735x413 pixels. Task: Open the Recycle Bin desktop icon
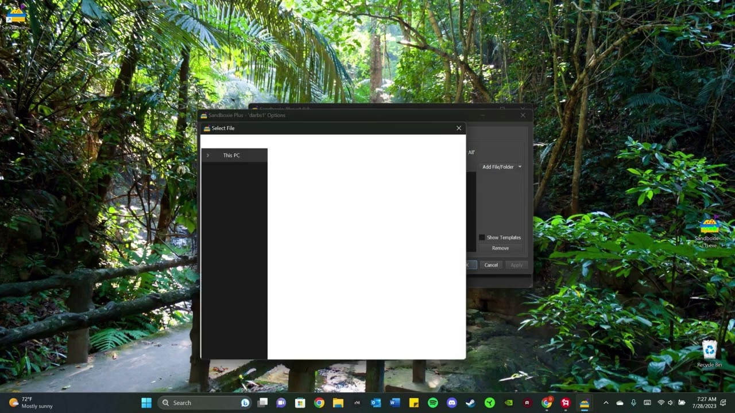(x=710, y=353)
